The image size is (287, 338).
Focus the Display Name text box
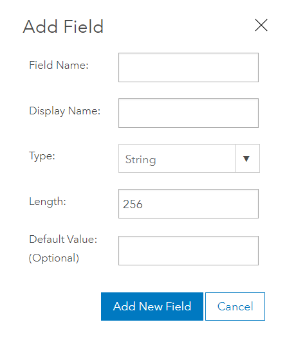point(189,113)
